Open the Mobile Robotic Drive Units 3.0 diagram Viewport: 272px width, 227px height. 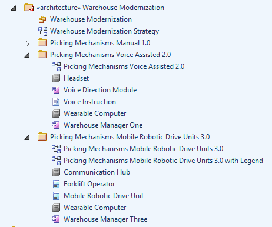[x=144, y=149]
